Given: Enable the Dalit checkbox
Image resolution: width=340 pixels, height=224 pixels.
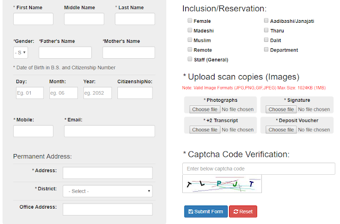Looking at the screenshot, I should click(x=266, y=40).
